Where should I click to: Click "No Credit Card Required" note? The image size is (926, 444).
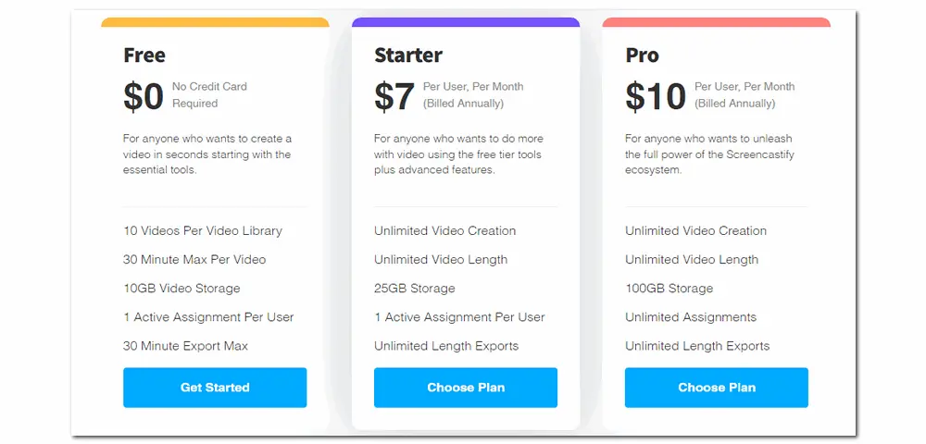[x=209, y=94]
